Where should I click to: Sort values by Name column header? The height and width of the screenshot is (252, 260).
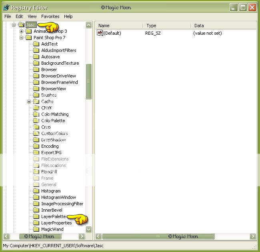(119, 26)
